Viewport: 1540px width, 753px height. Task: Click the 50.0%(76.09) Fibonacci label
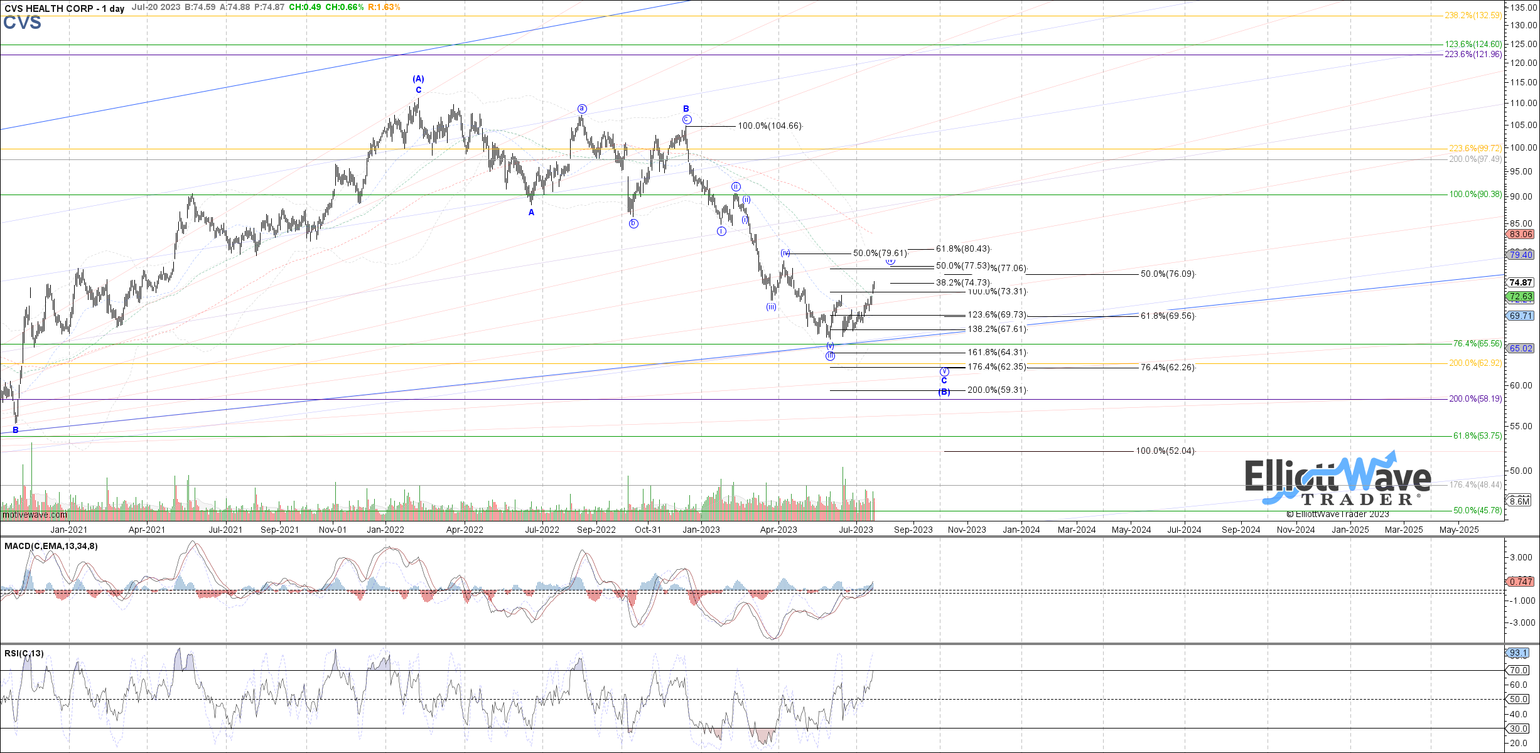click(x=1168, y=274)
